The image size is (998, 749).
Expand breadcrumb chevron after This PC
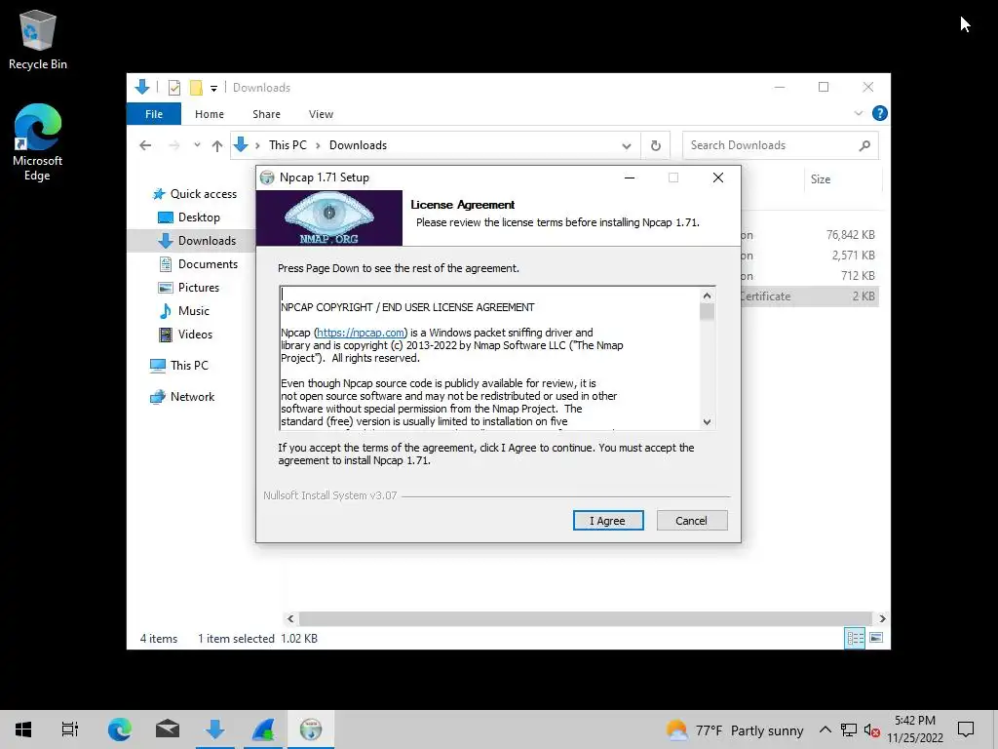(x=318, y=146)
